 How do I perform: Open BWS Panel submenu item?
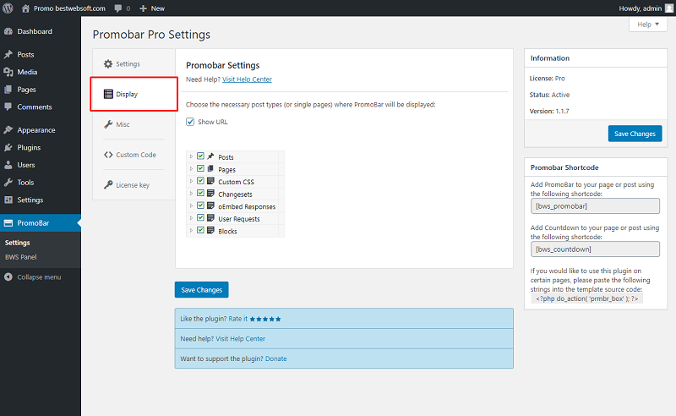coord(20,257)
